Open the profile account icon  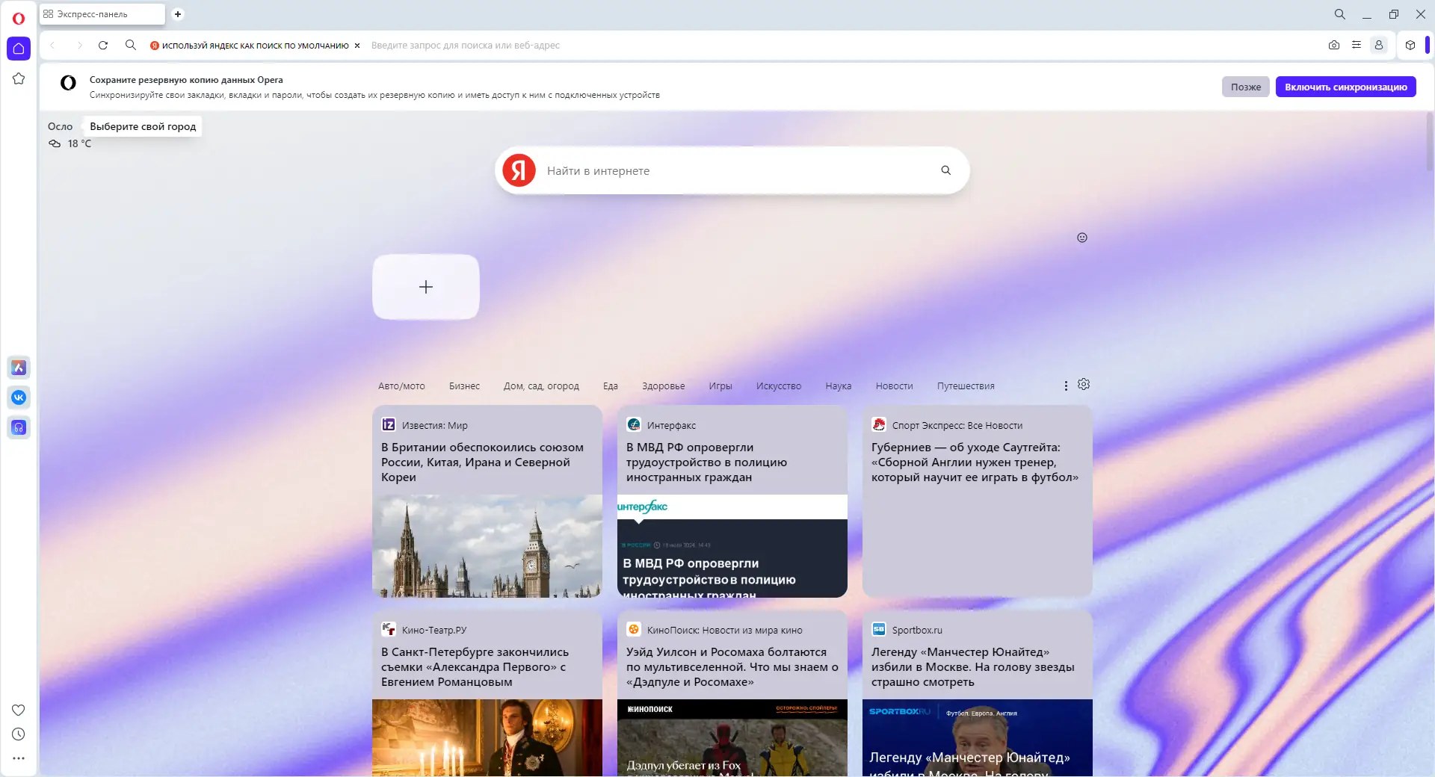click(x=1379, y=45)
